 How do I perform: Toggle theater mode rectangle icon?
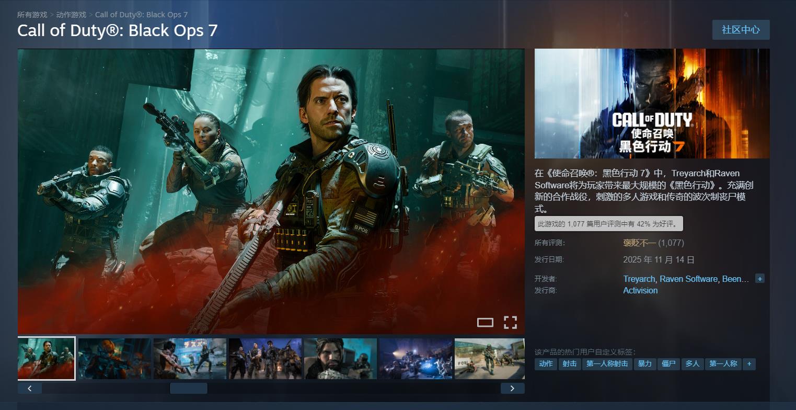(x=485, y=323)
